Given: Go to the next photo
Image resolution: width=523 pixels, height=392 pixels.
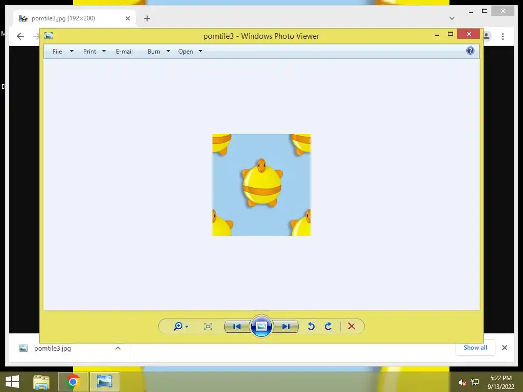Looking at the screenshot, I should (286, 326).
